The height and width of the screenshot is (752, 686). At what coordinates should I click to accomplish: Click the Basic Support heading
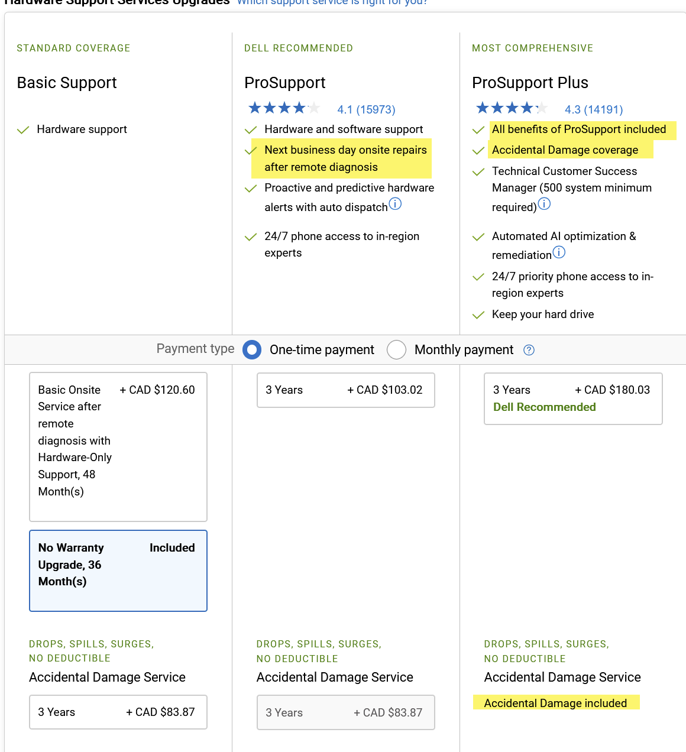67,83
